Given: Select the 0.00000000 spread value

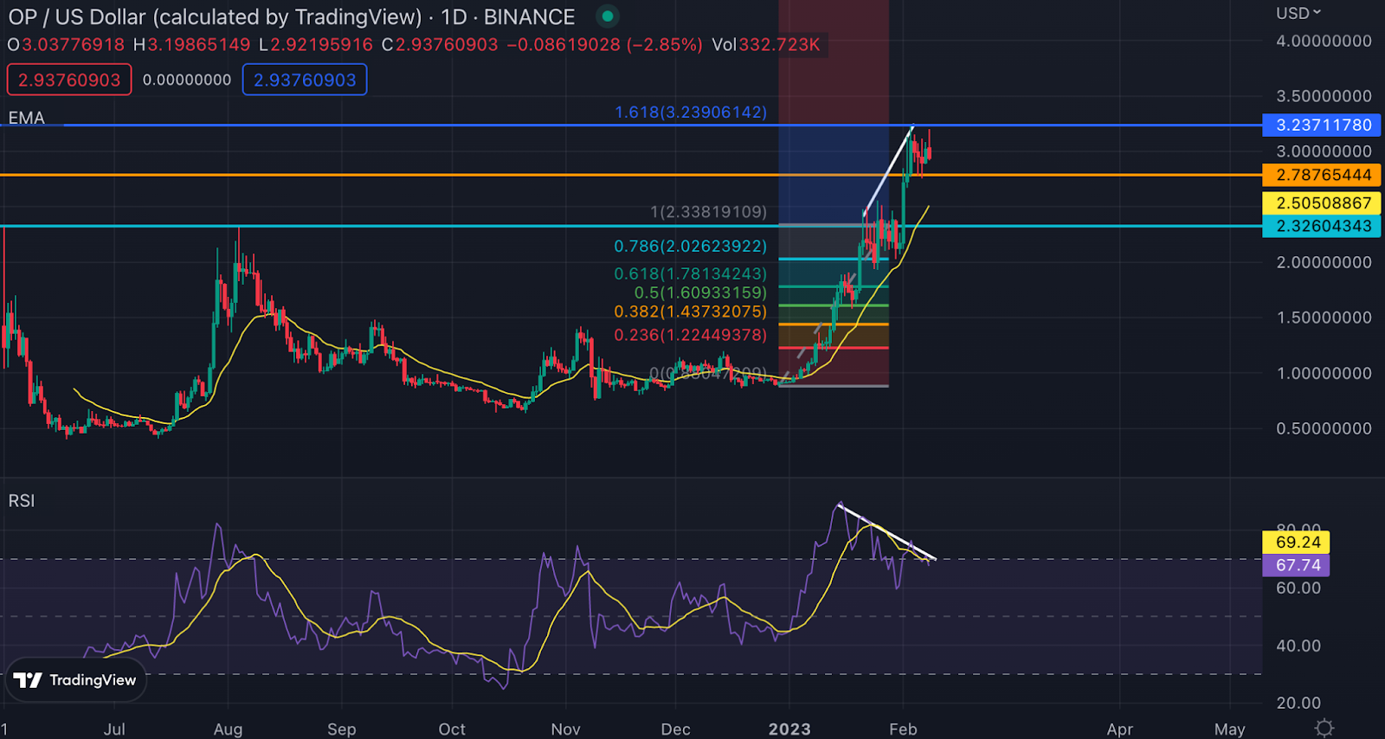Looking at the screenshot, I should 187,80.
